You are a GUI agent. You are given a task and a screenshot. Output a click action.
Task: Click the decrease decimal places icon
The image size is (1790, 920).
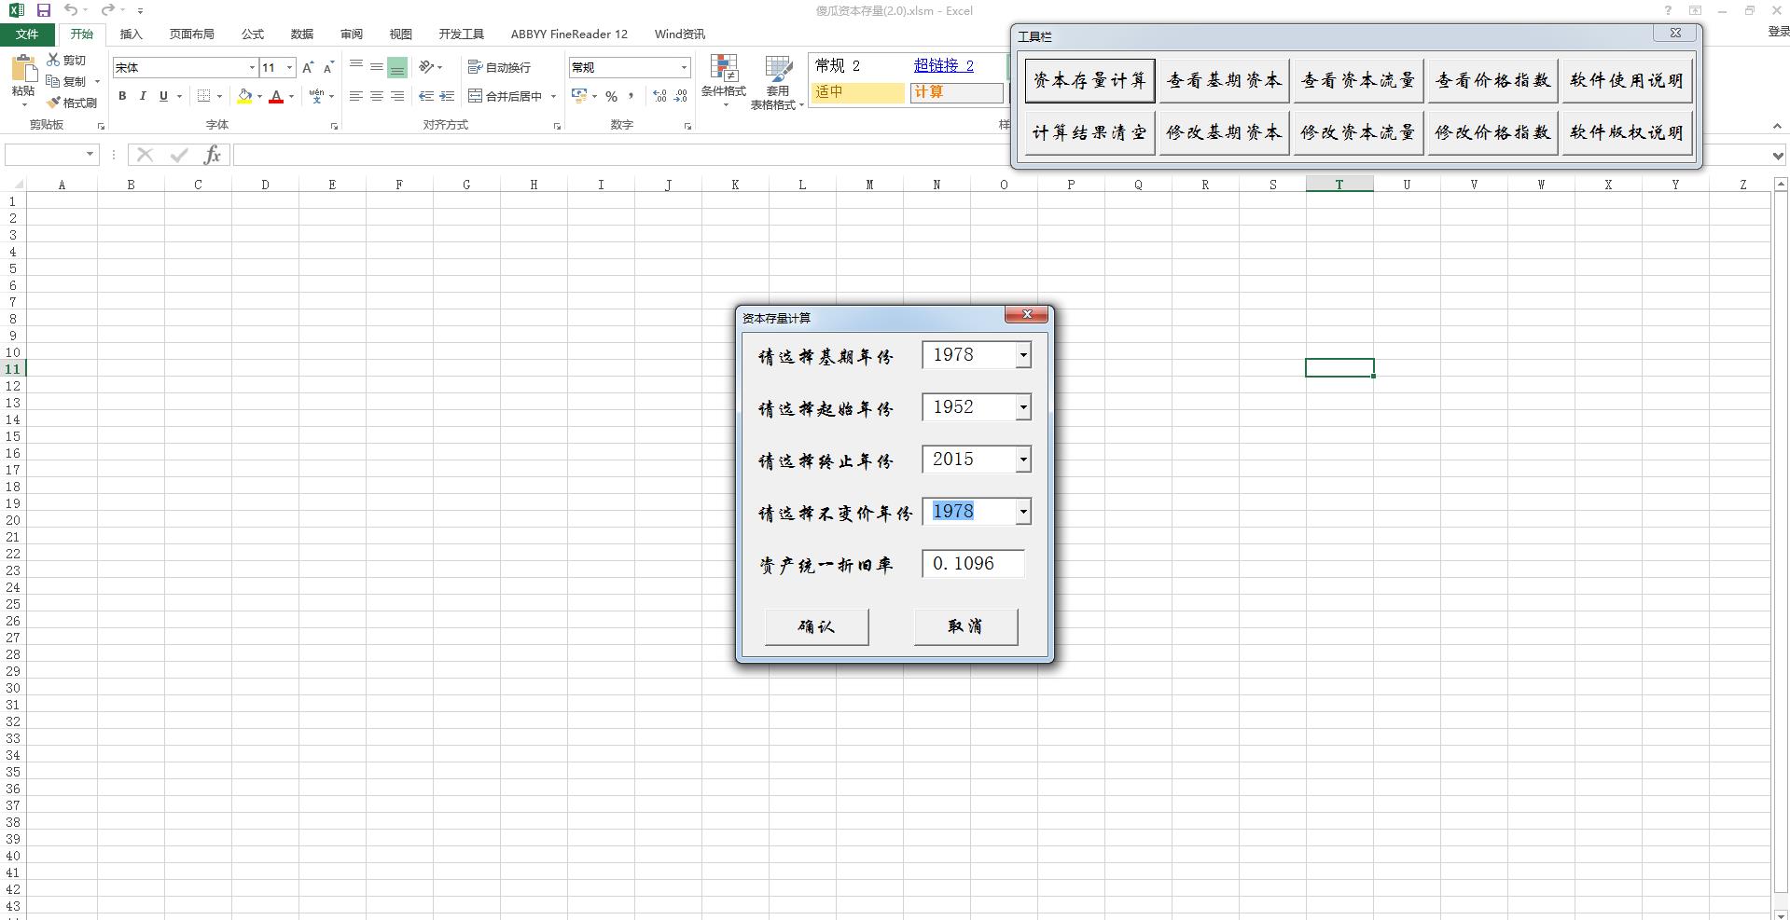pos(680,96)
